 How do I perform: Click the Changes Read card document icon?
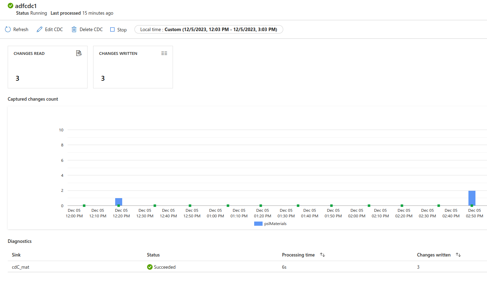tap(79, 53)
